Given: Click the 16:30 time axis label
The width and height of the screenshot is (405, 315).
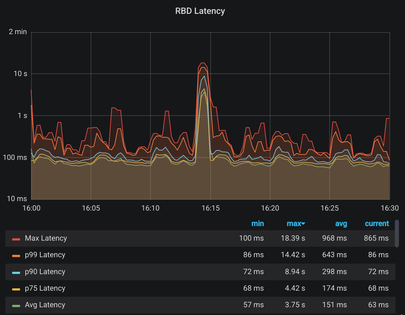Looking at the screenshot, I should point(390,208).
